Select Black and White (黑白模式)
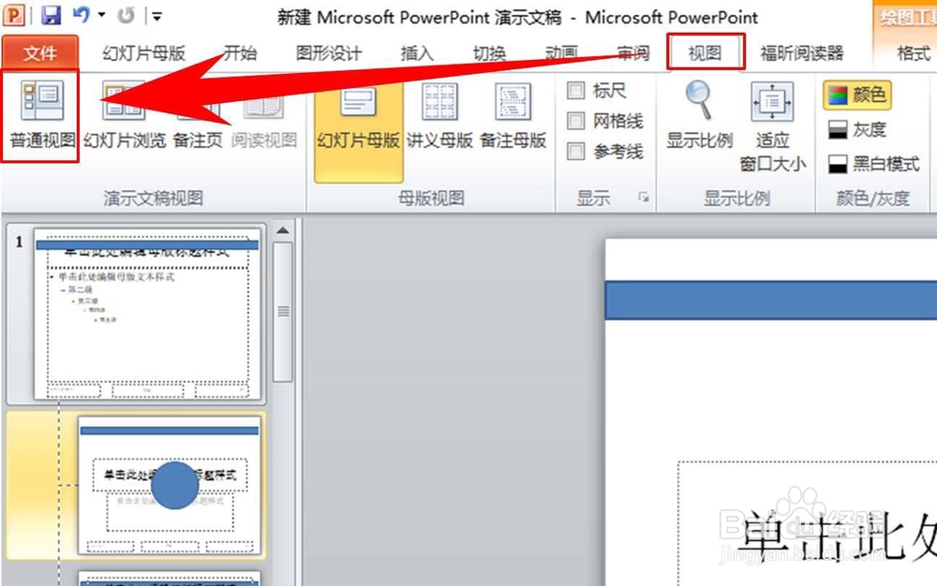The width and height of the screenshot is (937, 586). tap(873, 164)
